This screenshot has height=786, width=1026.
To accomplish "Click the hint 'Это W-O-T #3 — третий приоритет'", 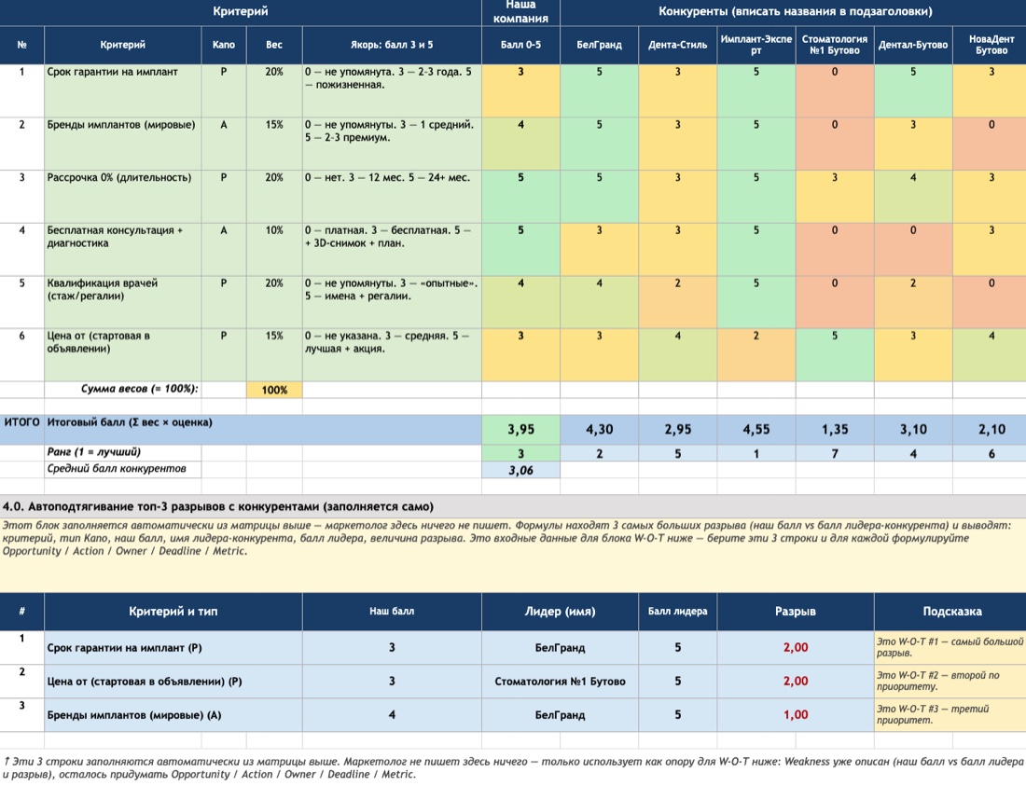I will point(950,715).
